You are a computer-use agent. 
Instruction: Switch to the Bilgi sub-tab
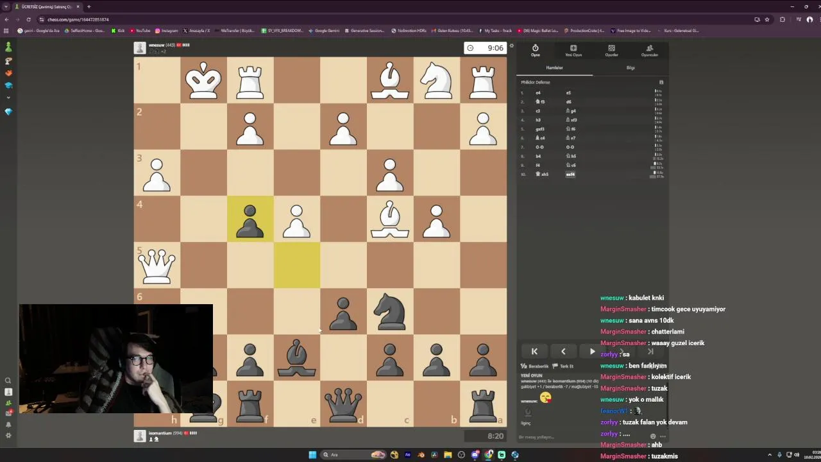pos(631,67)
